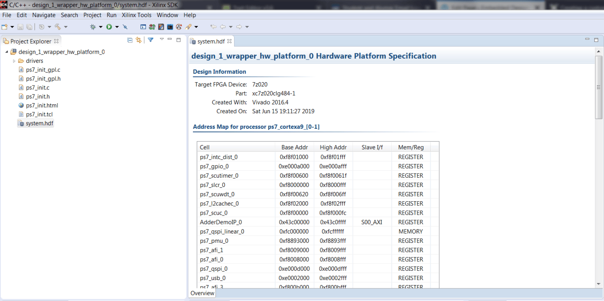Open the Project menu
The image size is (604, 301).
click(x=92, y=15)
